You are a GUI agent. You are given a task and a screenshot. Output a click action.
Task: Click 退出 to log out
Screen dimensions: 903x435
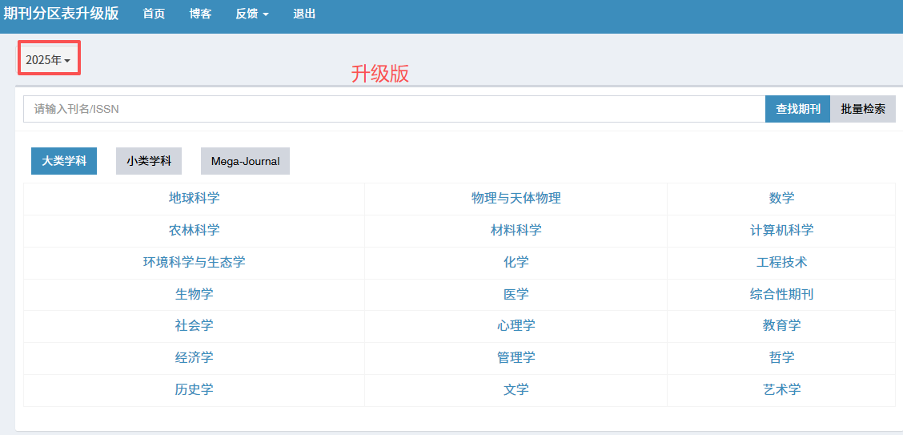point(304,14)
